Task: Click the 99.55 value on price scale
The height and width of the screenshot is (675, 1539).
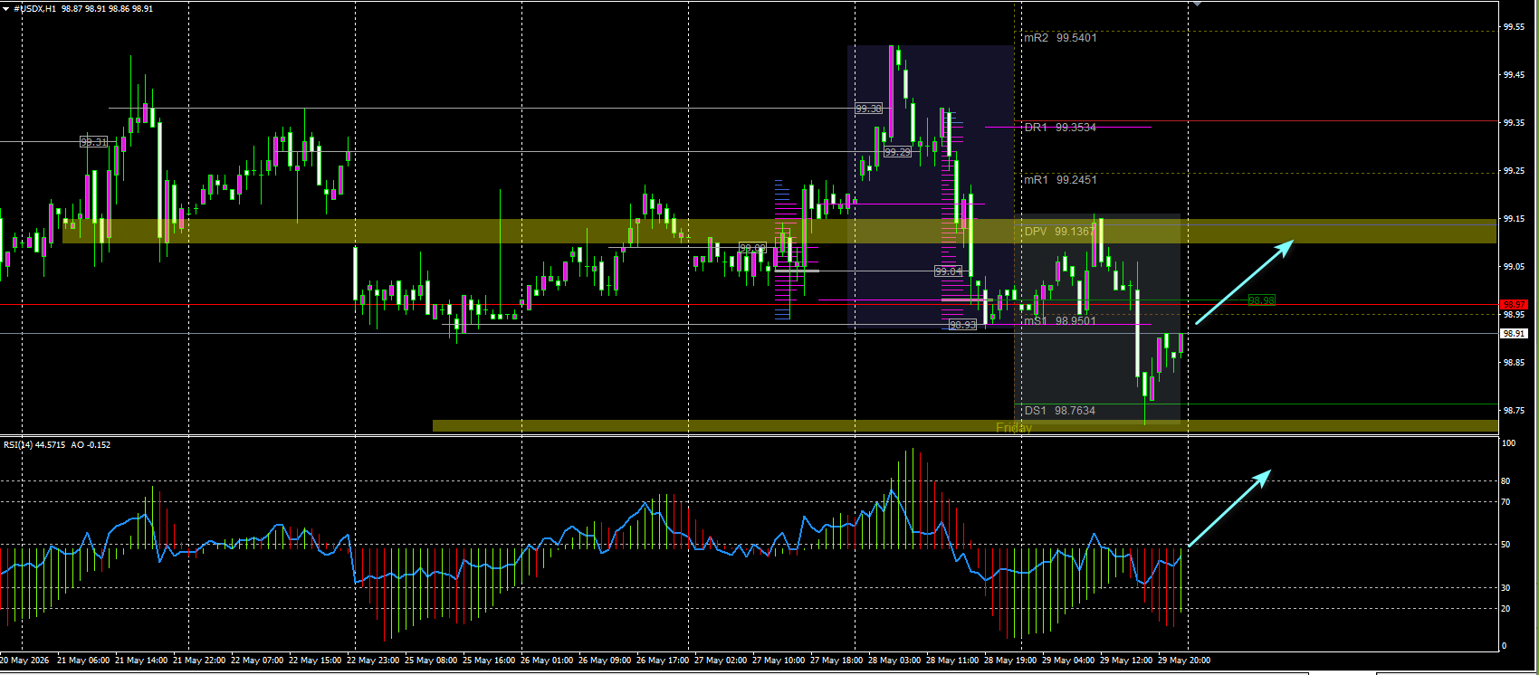Action: (1514, 27)
